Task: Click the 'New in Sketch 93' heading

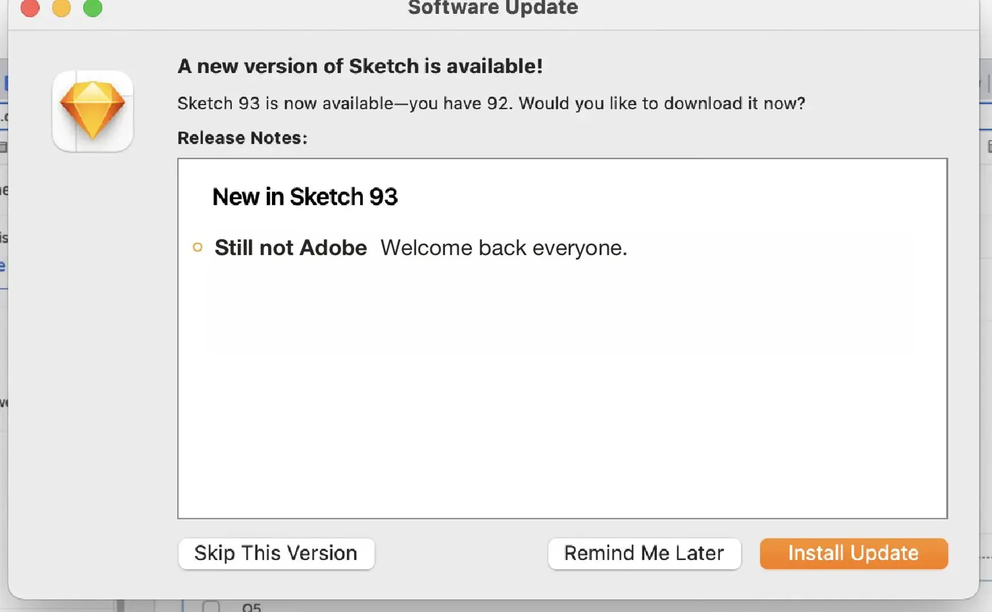Action: pos(305,197)
